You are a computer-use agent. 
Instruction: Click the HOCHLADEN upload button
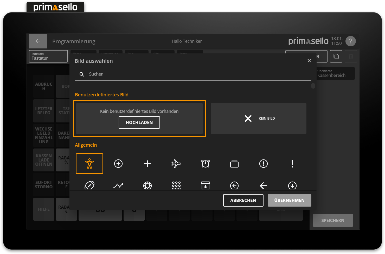pos(139,122)
